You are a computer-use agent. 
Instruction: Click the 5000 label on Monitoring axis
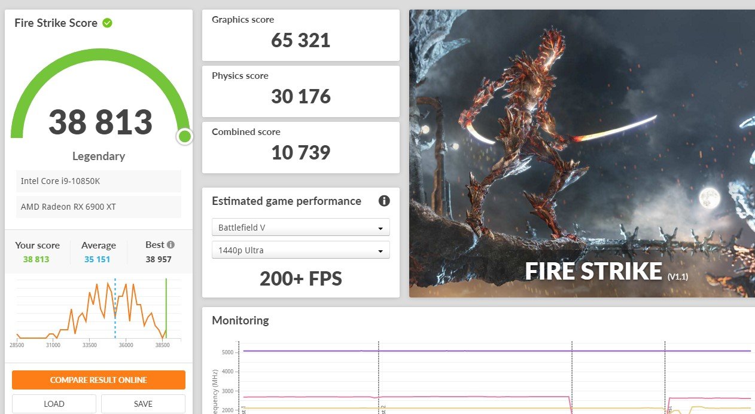pos(227,352)
